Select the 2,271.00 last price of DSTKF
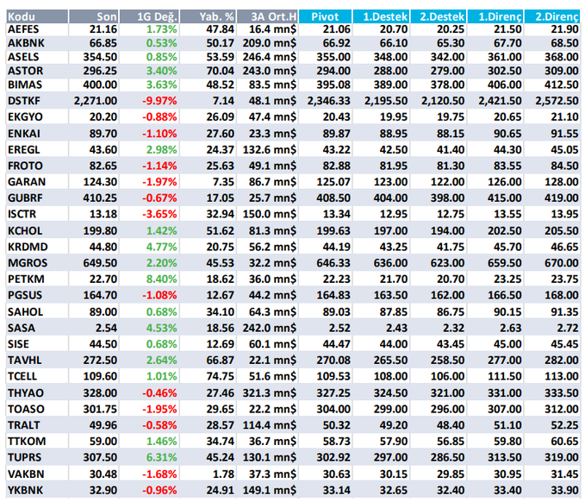The width and height of the screenshot is (585, 502). click(x=96, y=100)
